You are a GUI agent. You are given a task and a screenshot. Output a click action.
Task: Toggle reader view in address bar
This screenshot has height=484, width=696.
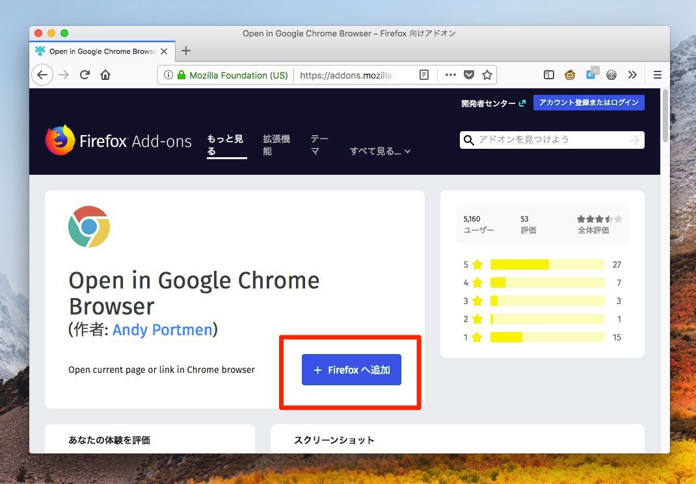424,75
